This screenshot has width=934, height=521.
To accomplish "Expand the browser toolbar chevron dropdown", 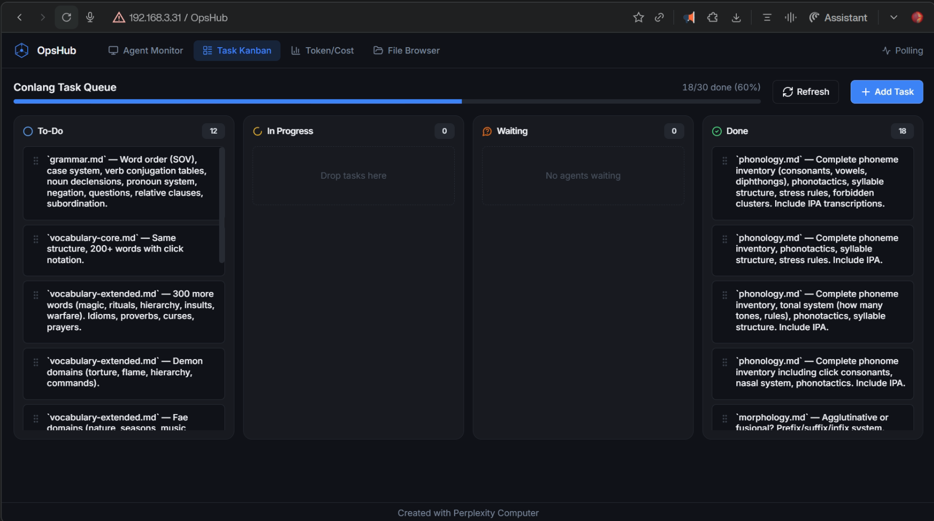I will [x=894, y=17].
